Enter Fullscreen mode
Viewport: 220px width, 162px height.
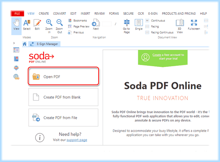click(194, 25)
